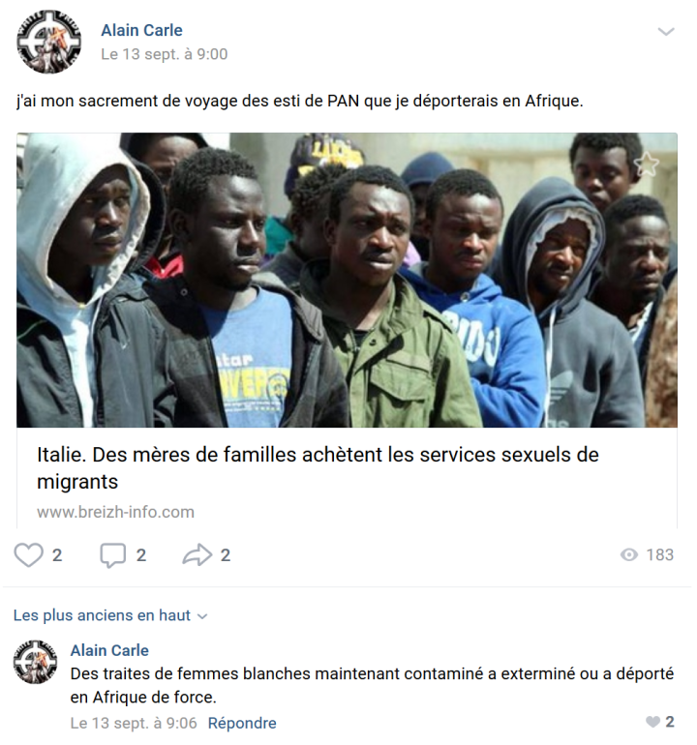
Task: Open the Alain Carle name in the comment
Action: 109,650
